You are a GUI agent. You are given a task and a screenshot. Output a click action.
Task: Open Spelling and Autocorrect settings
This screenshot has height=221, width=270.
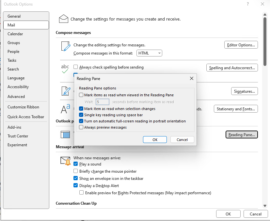coord(232,68)
